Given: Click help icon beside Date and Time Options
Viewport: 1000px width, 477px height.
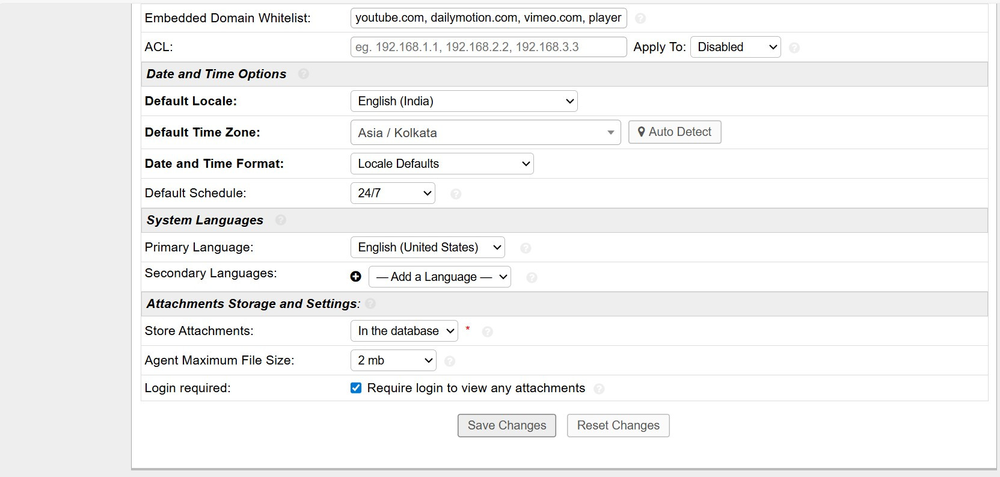Looking at the screenshot, I should pyautogui.click(x=304, y=74).
